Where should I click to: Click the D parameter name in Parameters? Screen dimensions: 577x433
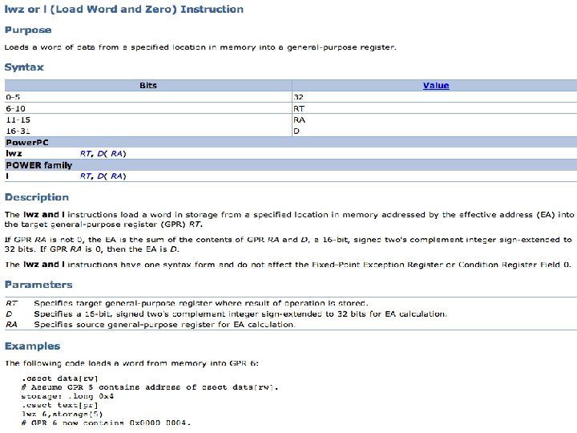[x=9, y=314]
